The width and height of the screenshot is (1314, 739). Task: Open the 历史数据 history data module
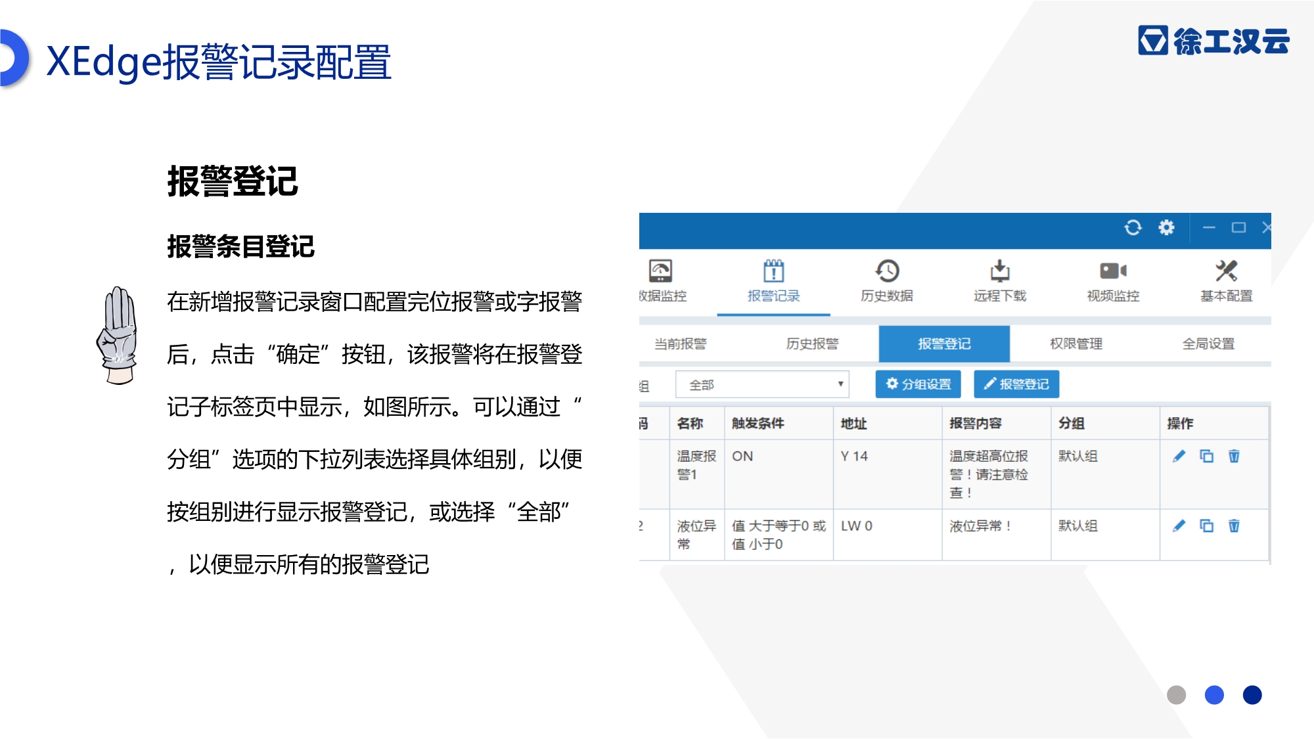coord(887,281)
